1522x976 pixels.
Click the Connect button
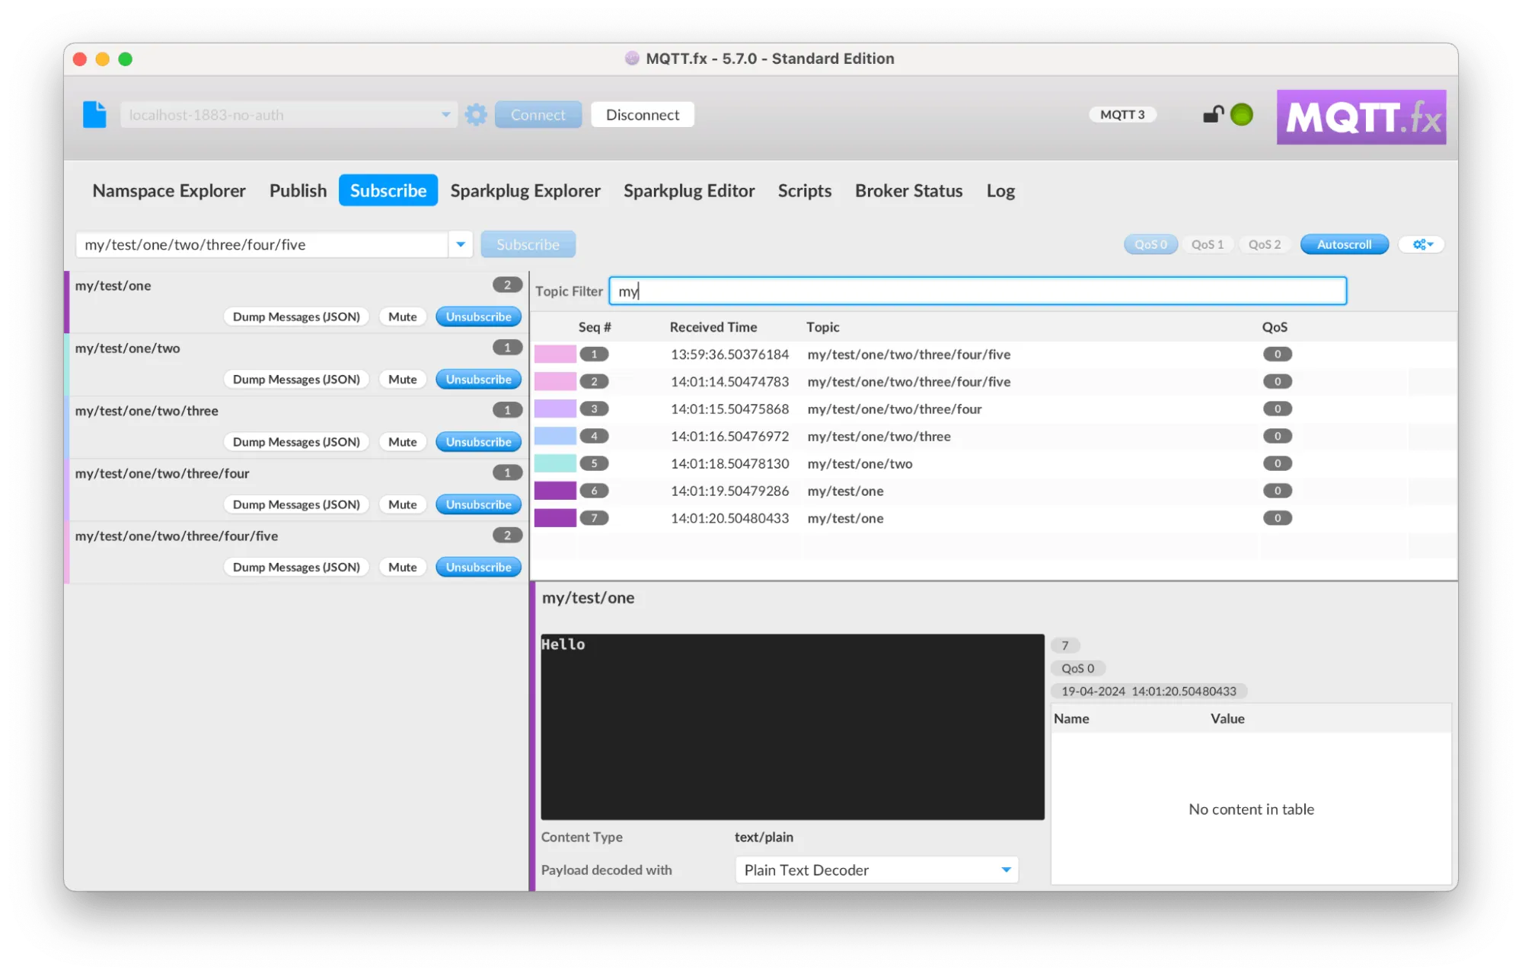click(538, 115)
